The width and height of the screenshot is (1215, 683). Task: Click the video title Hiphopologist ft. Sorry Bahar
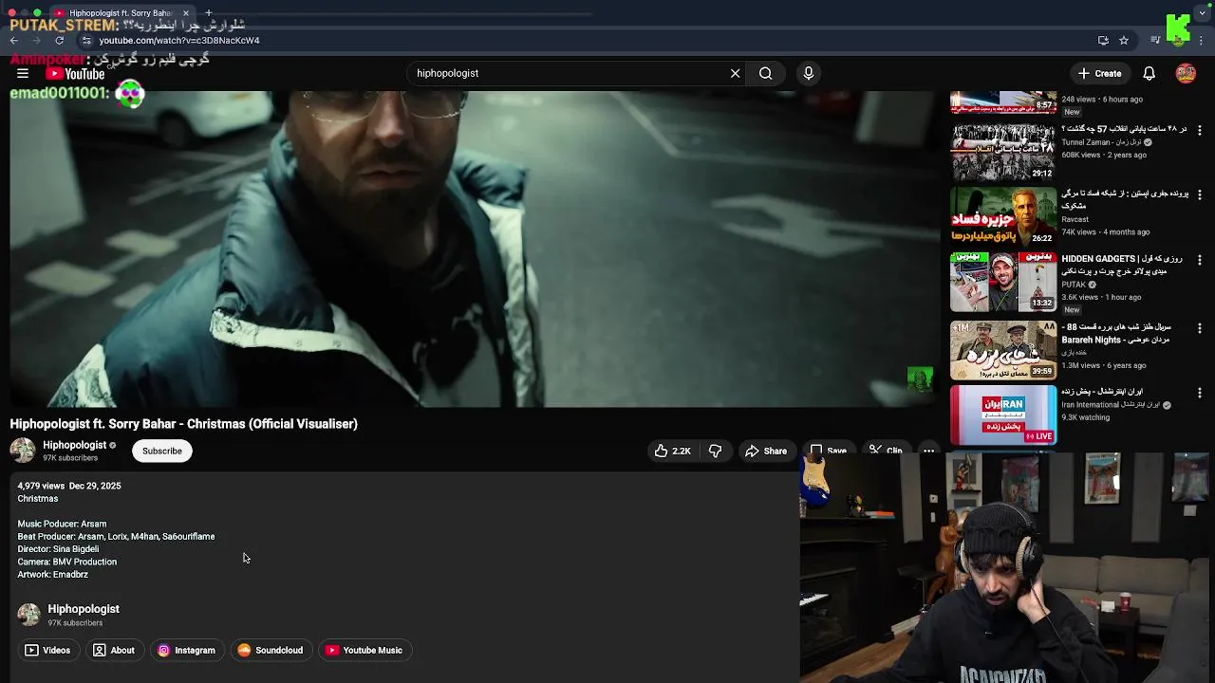(183, 424)
